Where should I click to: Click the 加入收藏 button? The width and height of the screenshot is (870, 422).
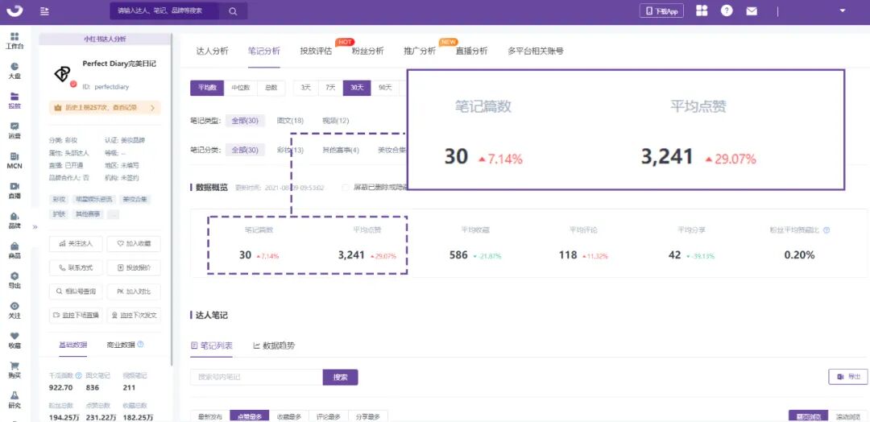134,243
